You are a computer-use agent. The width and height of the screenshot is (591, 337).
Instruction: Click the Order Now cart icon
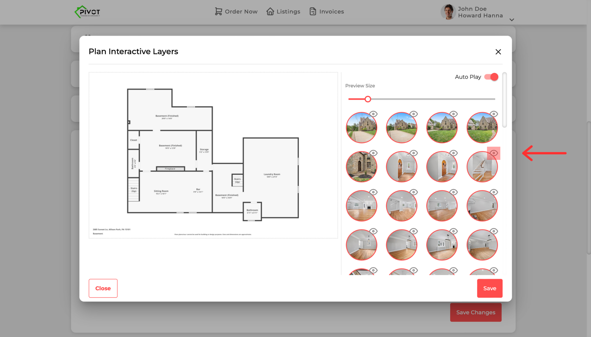click(x=218, y=12)
